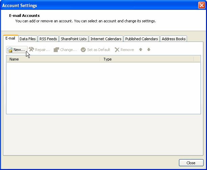Image resolution: width=207 pixels, height=170 pixels.
Task: Click the Account Settings title bar
Action: 101,5
